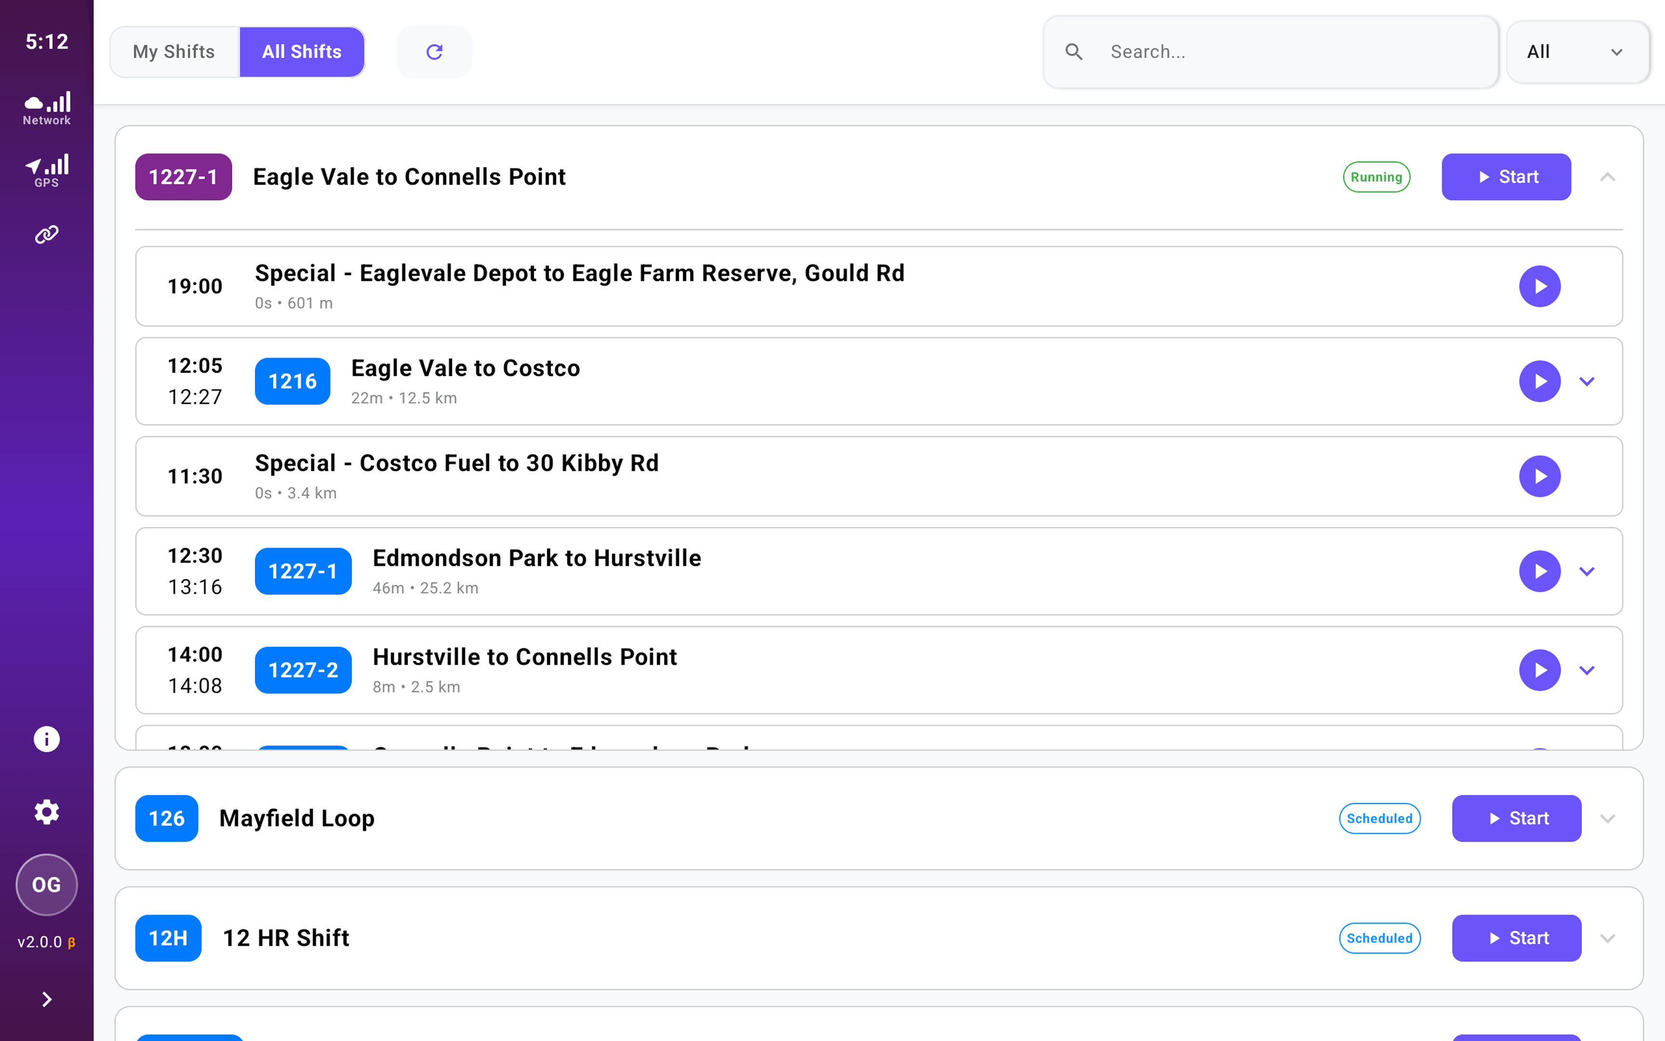Click the purple 1227-1 shift badge
This screenshot has height=1041, width=1665.
coord(184,177)
